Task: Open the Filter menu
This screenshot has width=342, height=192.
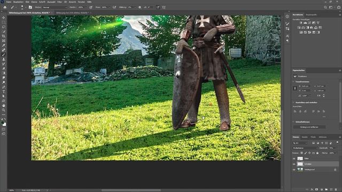Action: point(59,2)
